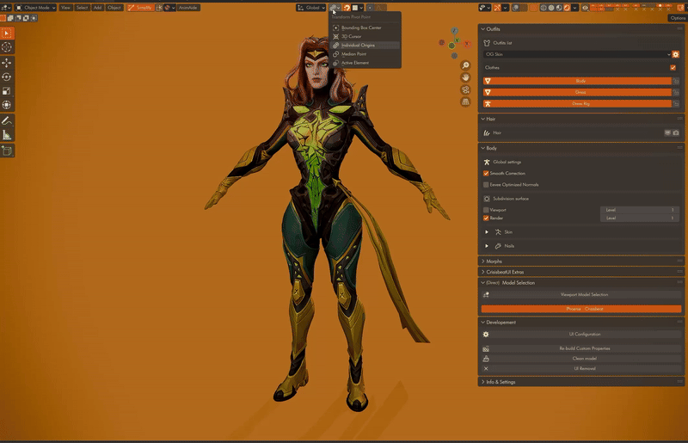Choose Individual Origins pivot option
Screen dimensions: 688x443
coord(365,46)
